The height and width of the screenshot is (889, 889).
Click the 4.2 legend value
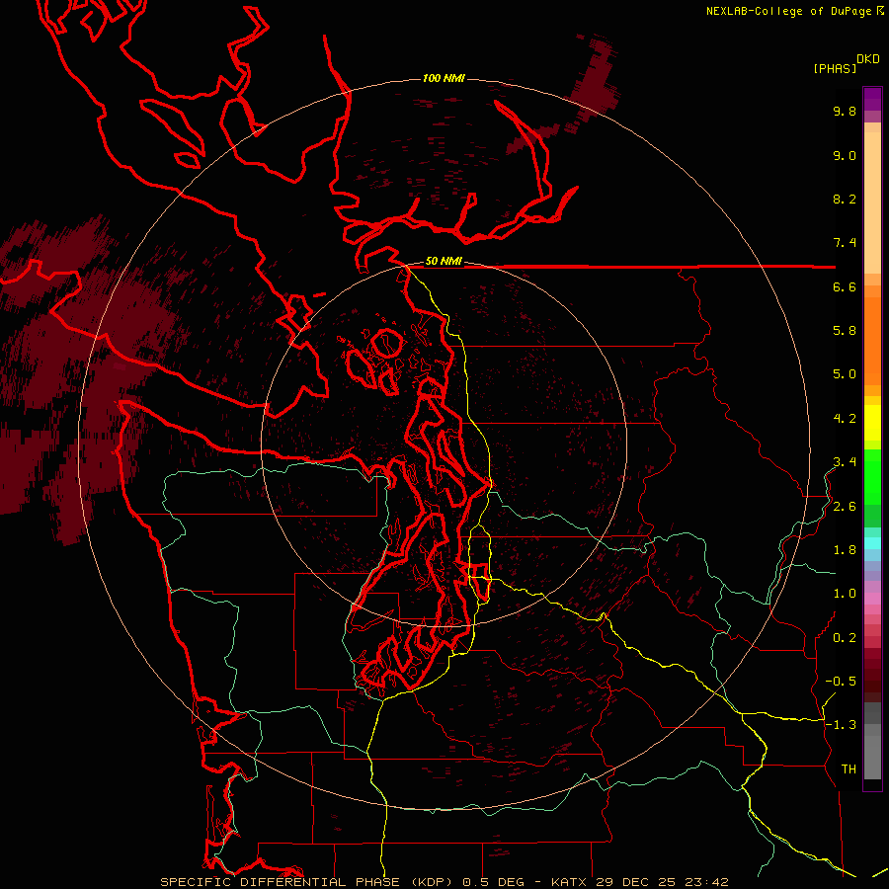pos(845,419)
